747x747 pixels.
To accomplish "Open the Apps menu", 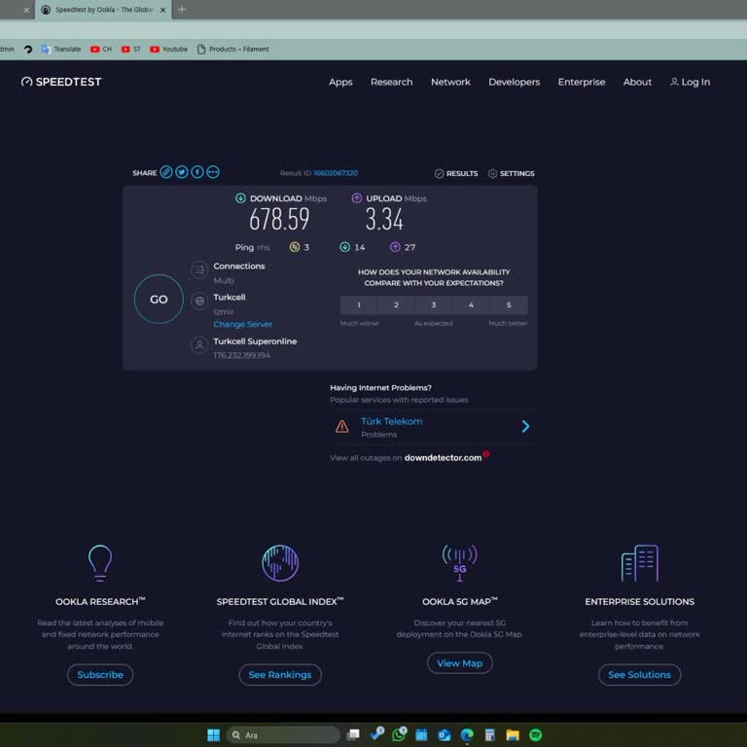I will click(x=340, y=82).
